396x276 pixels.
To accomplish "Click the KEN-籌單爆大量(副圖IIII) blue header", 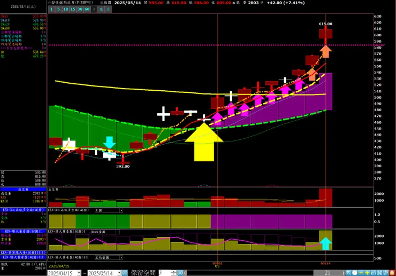I will [23, 253].
